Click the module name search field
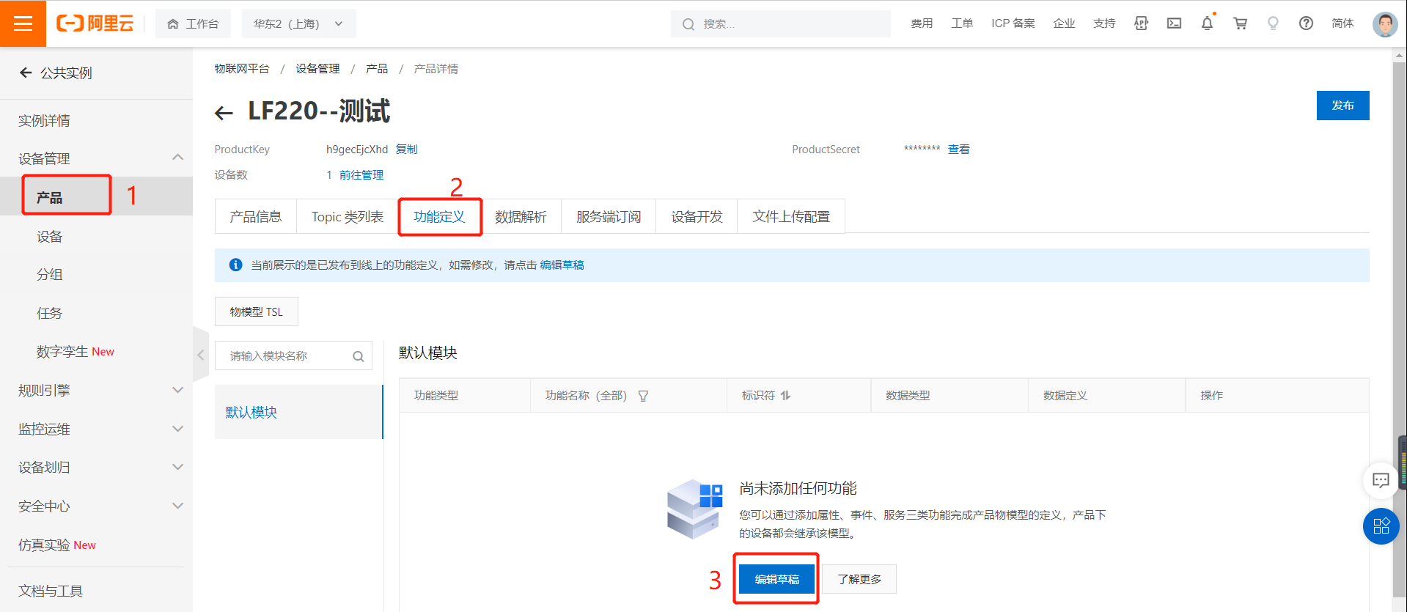Screen dimensions: 1407x612 tap(286, 356)
